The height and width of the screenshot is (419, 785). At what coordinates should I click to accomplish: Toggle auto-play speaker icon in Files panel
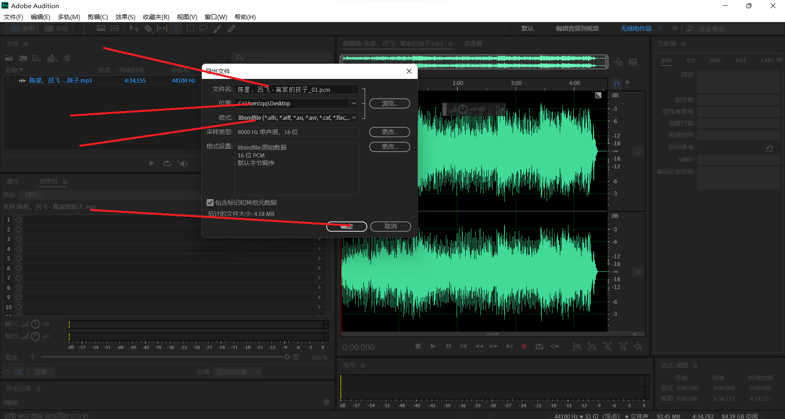click(x=183, y=163)
